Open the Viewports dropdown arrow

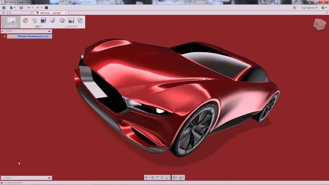click(x=183, y=177)
